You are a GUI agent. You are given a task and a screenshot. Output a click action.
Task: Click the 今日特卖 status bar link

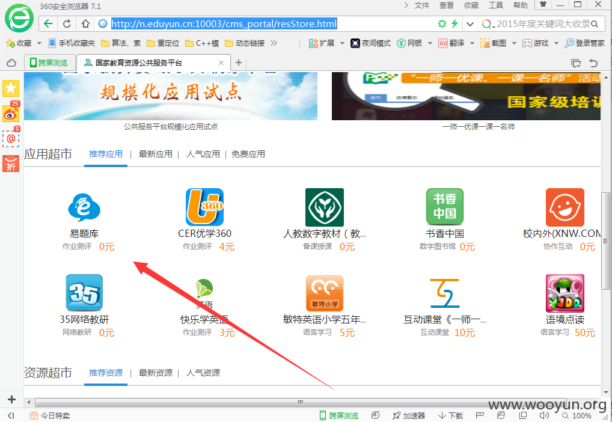(49, 416)
